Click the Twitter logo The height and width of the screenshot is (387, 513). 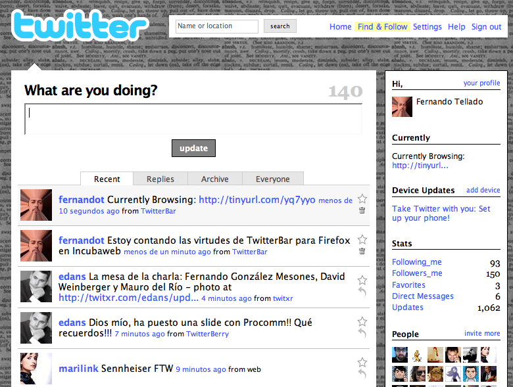80,28
